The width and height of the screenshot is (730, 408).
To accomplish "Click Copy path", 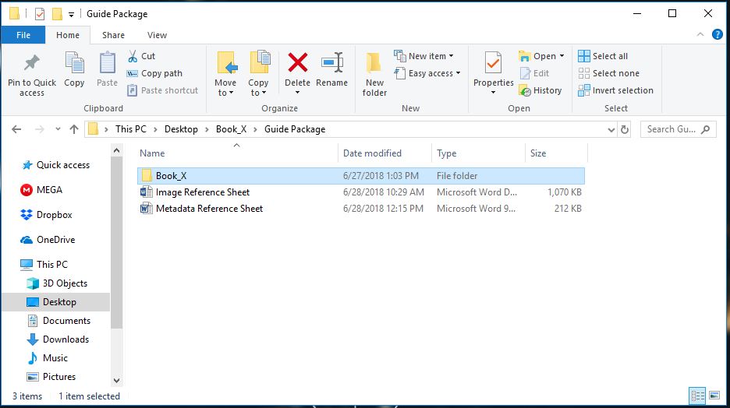I will (x=154, y=73).
